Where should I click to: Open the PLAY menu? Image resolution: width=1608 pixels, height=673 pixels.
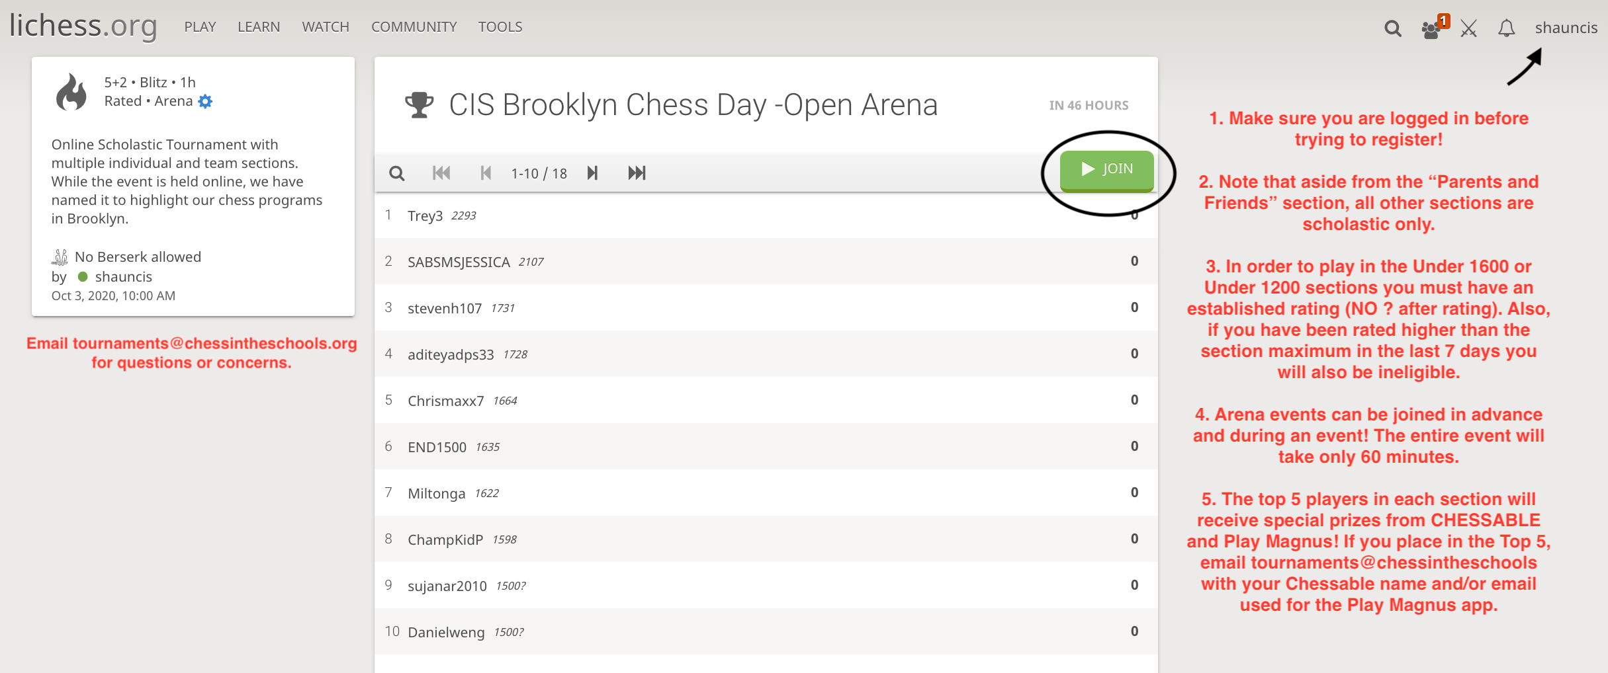(x=200, y=27)
